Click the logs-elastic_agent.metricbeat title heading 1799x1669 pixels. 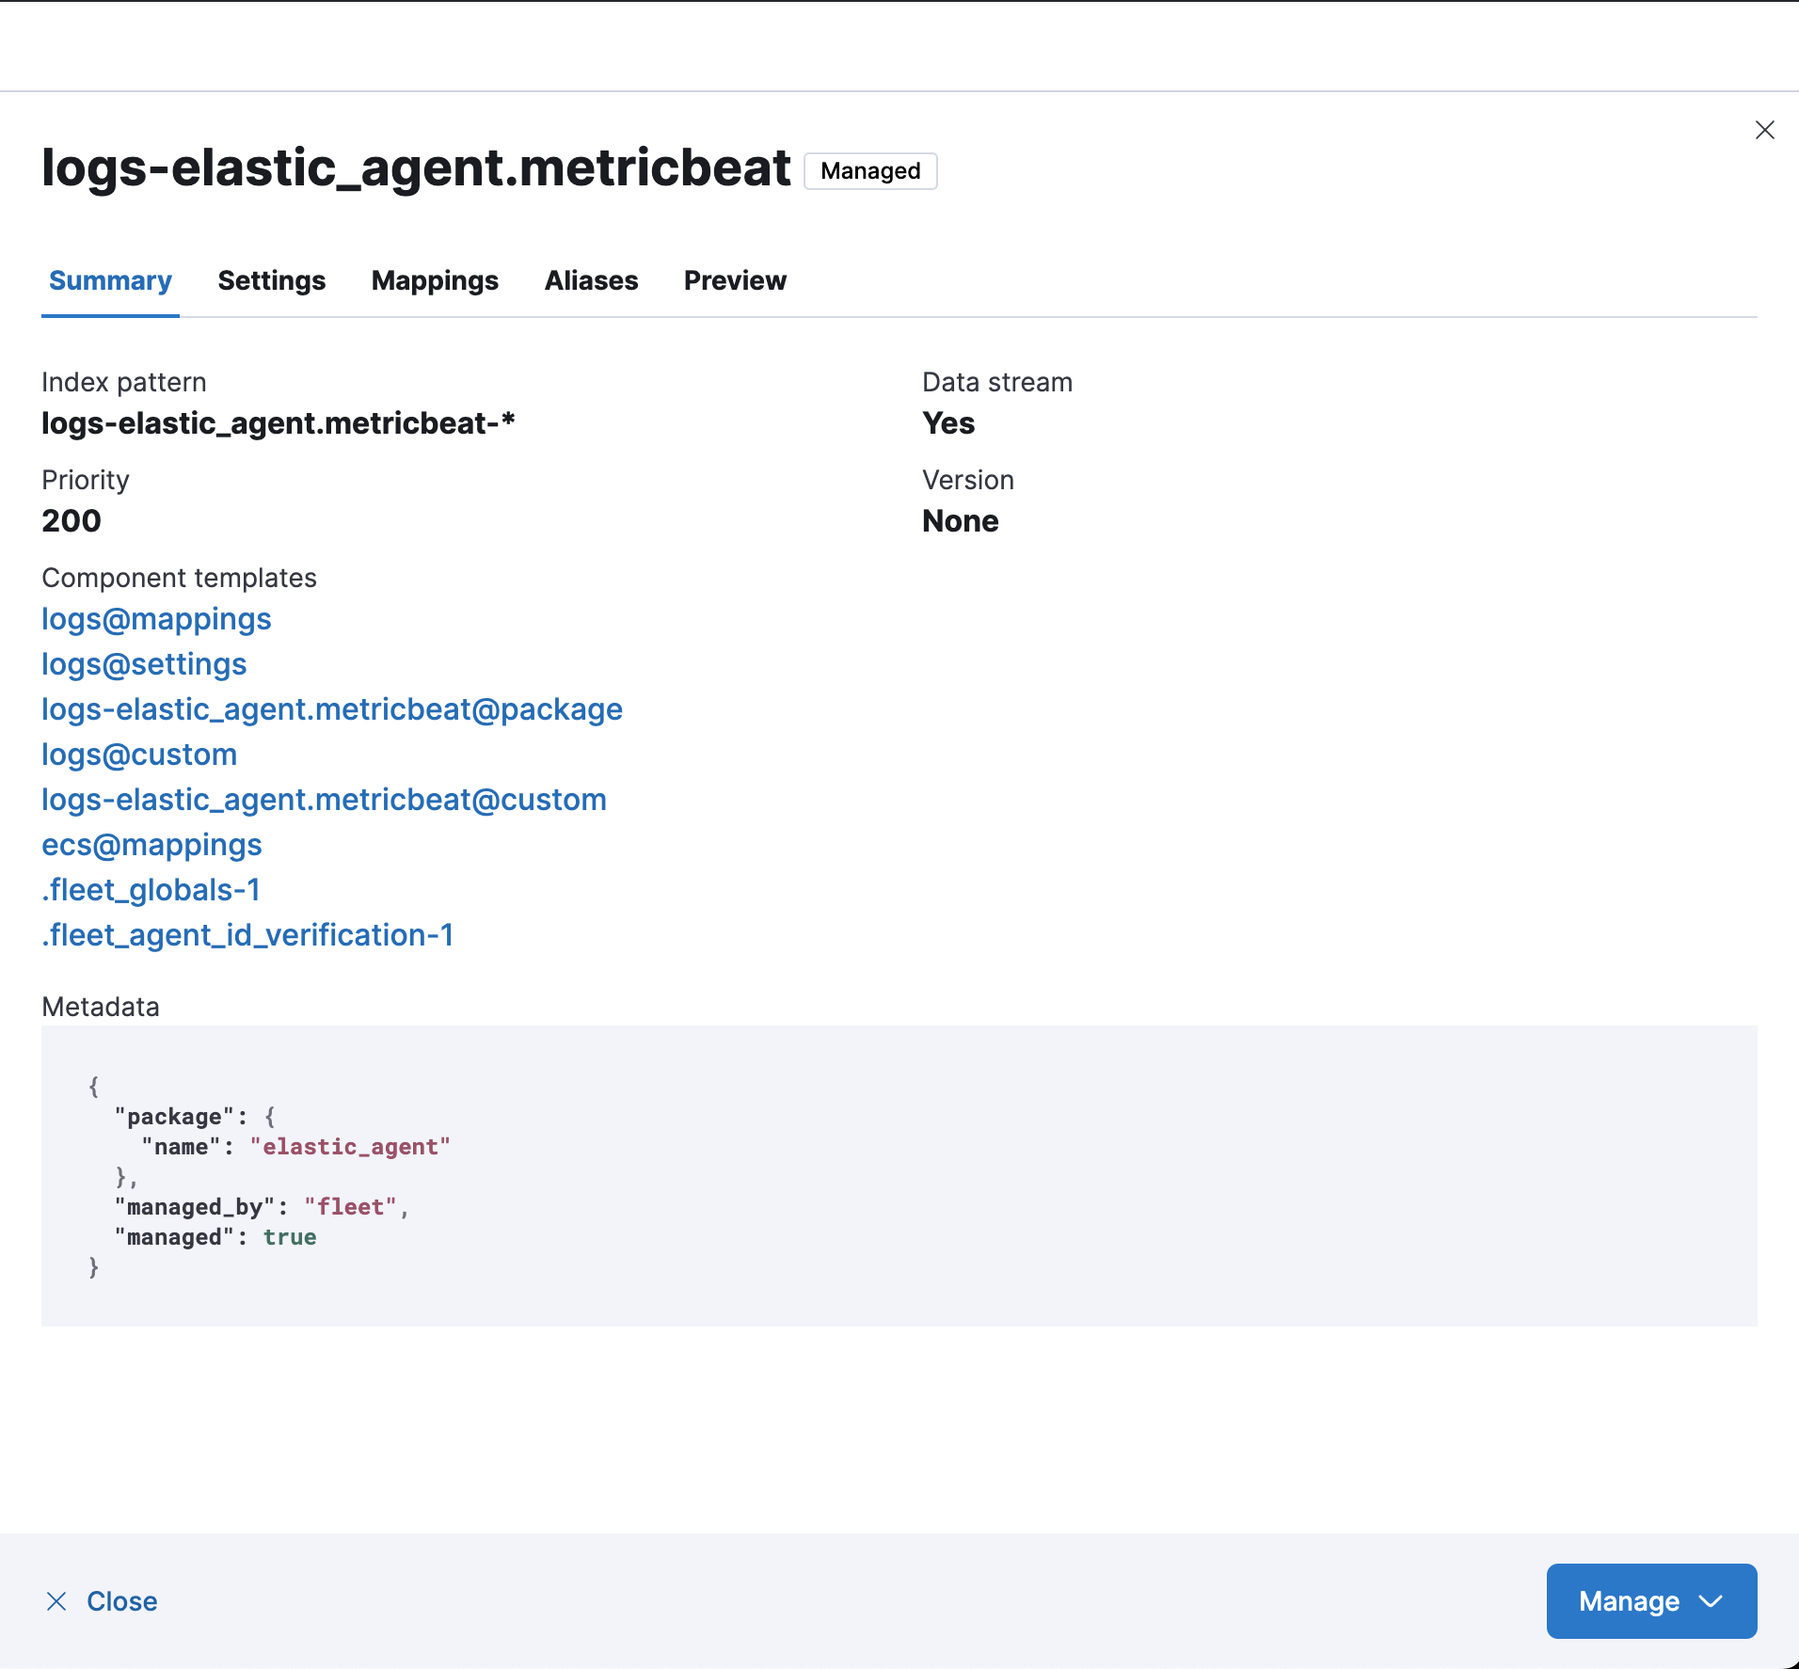click(416, 168)
